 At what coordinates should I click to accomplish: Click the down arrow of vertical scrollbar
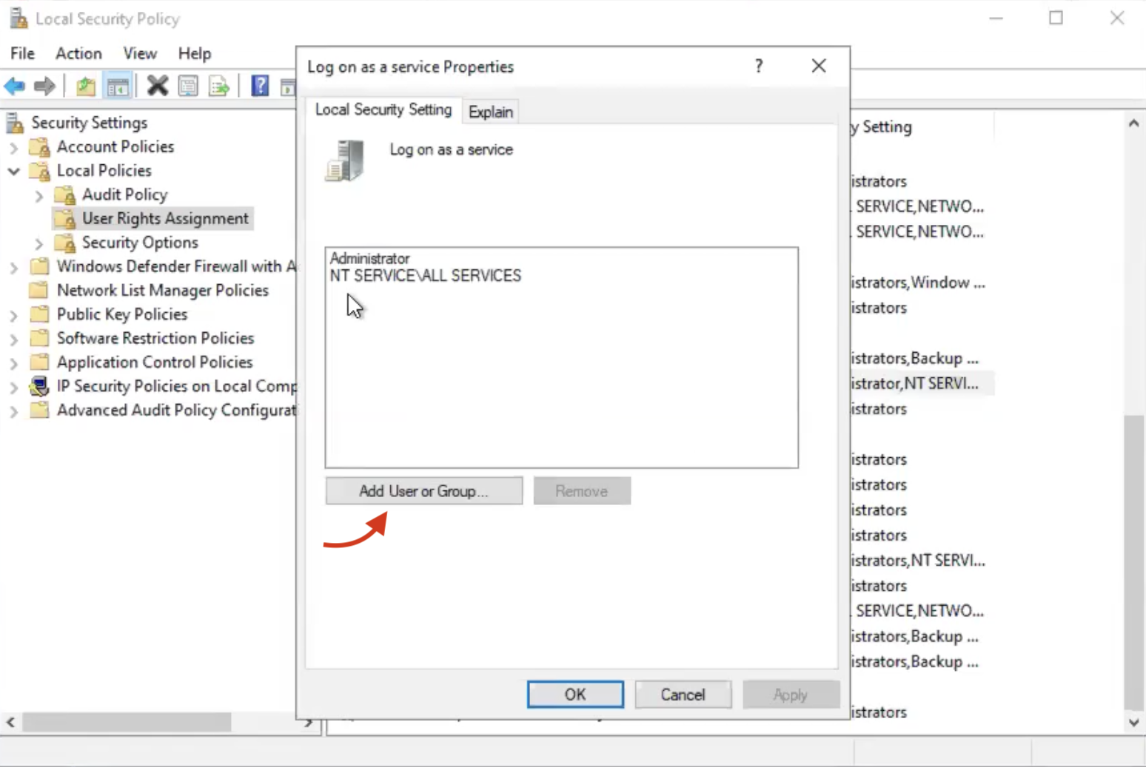[x=1133, y=723]
